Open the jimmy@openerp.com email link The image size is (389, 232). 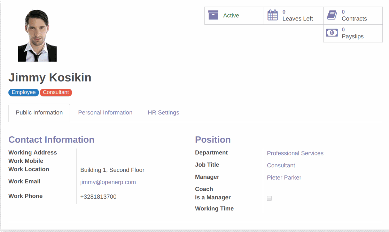pyautogui.click(x=108, y=182)
